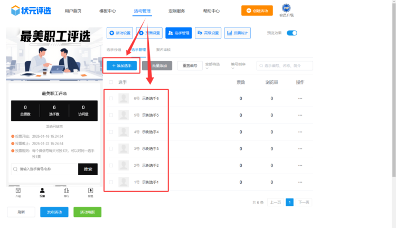This screenshot has height=228, width=396.
Task: Open the 投票 person icon in preview
Action: pos(42,191)
